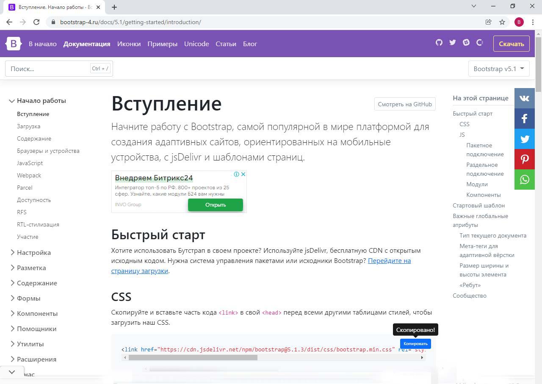This screenshot has height=384, width=542.
Task: Bookmark this page with the star icon
Action: click(502, 22)
